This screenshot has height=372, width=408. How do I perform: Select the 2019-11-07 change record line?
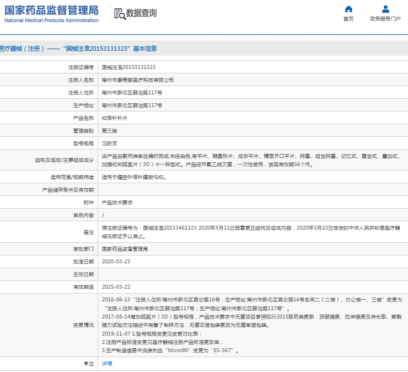[x=152, y=334]
